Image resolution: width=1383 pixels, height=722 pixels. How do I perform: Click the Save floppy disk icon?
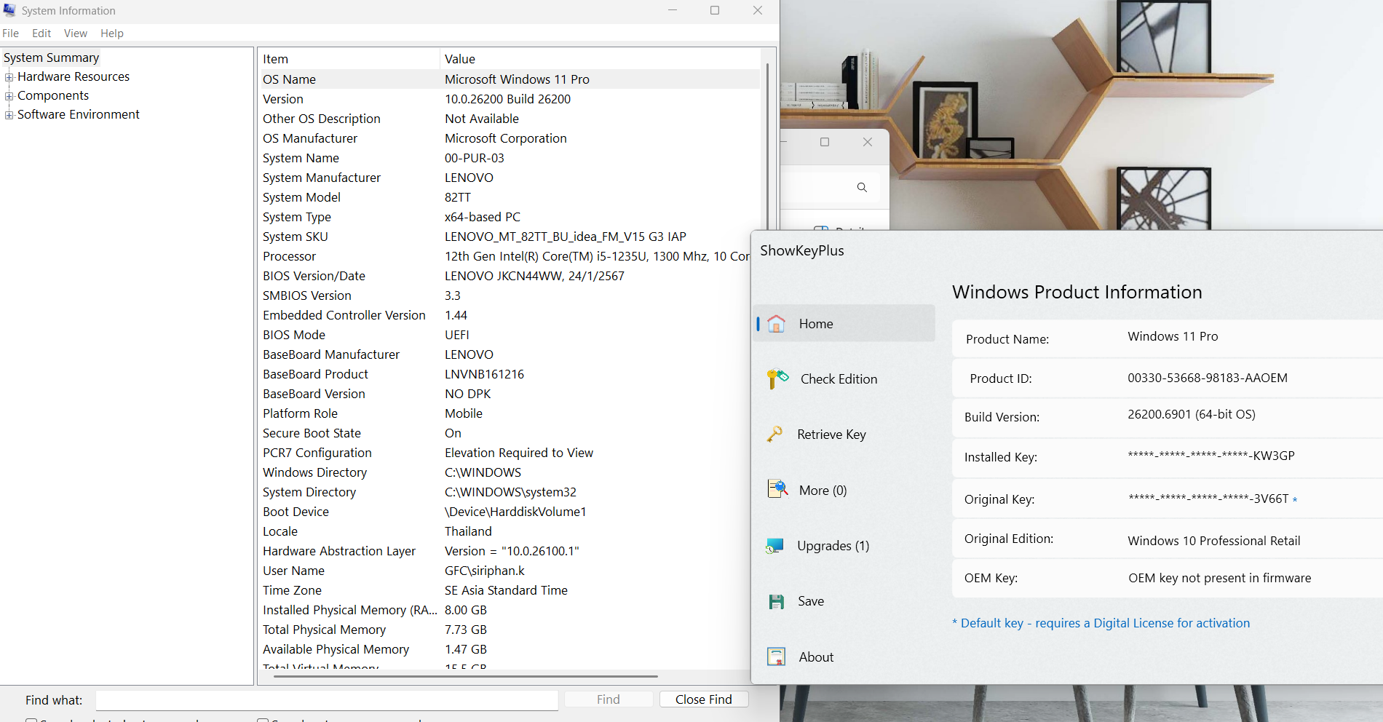click(777, 601)
